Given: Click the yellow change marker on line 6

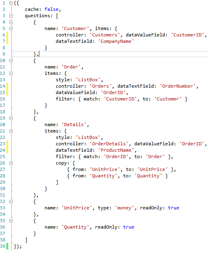Looking at the screenshot, I should pos(7,35).
